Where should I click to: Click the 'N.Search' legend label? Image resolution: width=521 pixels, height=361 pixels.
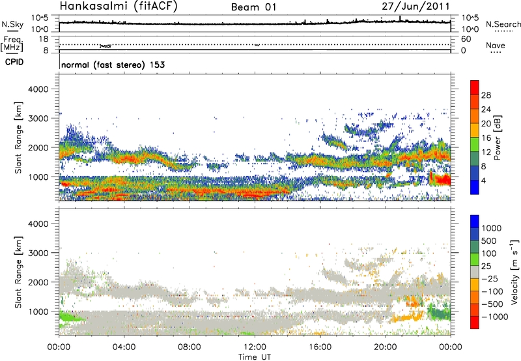pos(503,24)
